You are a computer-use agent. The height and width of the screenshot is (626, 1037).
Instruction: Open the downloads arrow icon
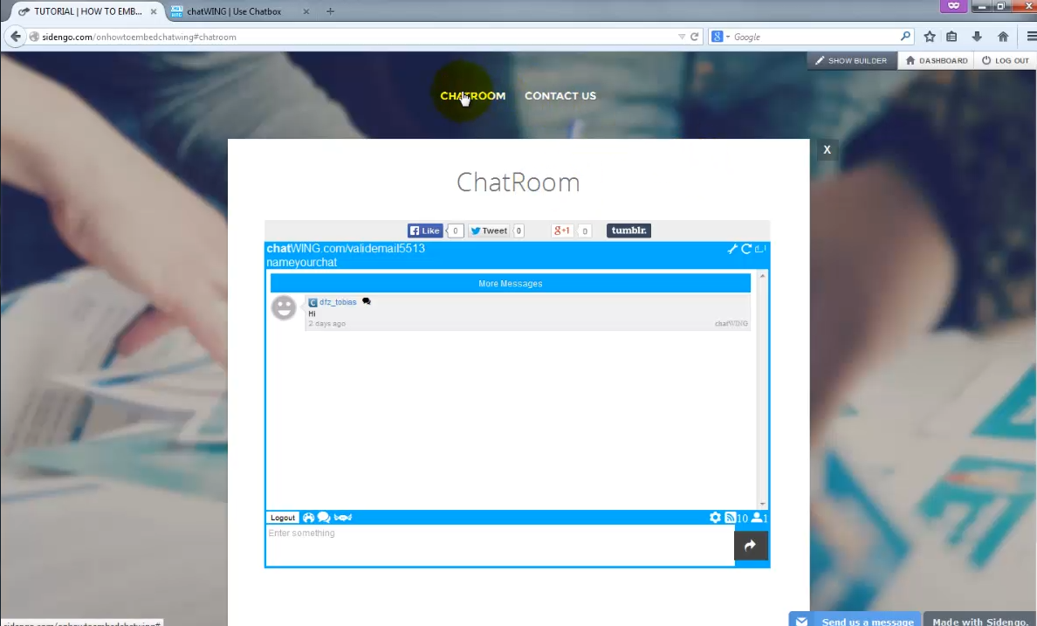pos(977,37)
